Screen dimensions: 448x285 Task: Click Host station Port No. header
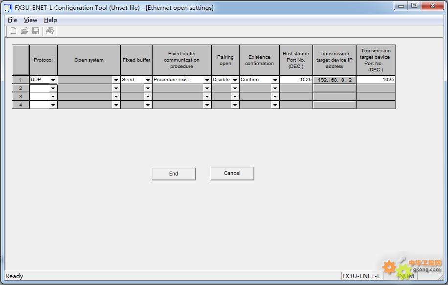(x=296, y=60)
